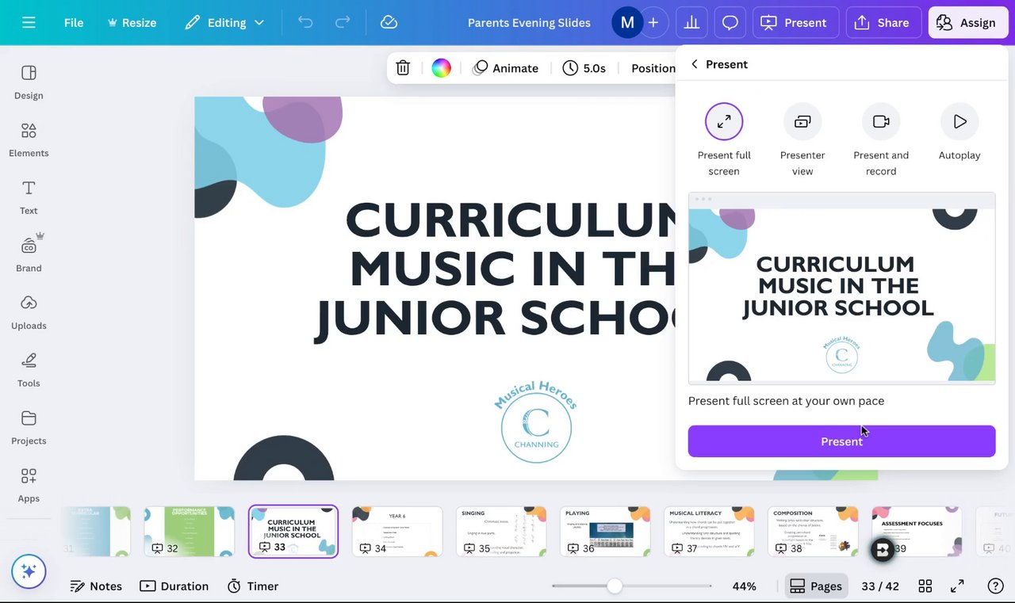Undo the last action
Screen dimensions: 1015x603
pos(305,22)
